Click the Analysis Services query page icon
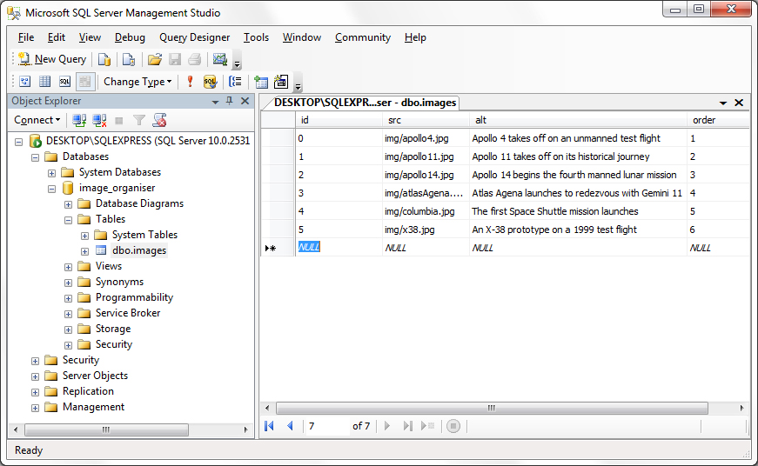Screen dimensions: 758x466 [x=129, y=59]
